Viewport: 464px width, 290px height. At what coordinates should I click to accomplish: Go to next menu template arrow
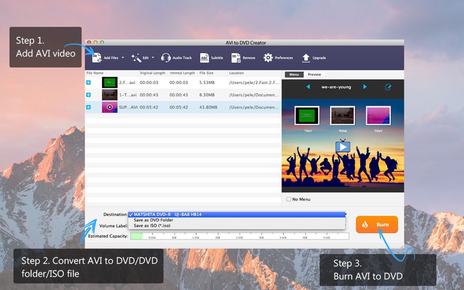coord(365,87)
